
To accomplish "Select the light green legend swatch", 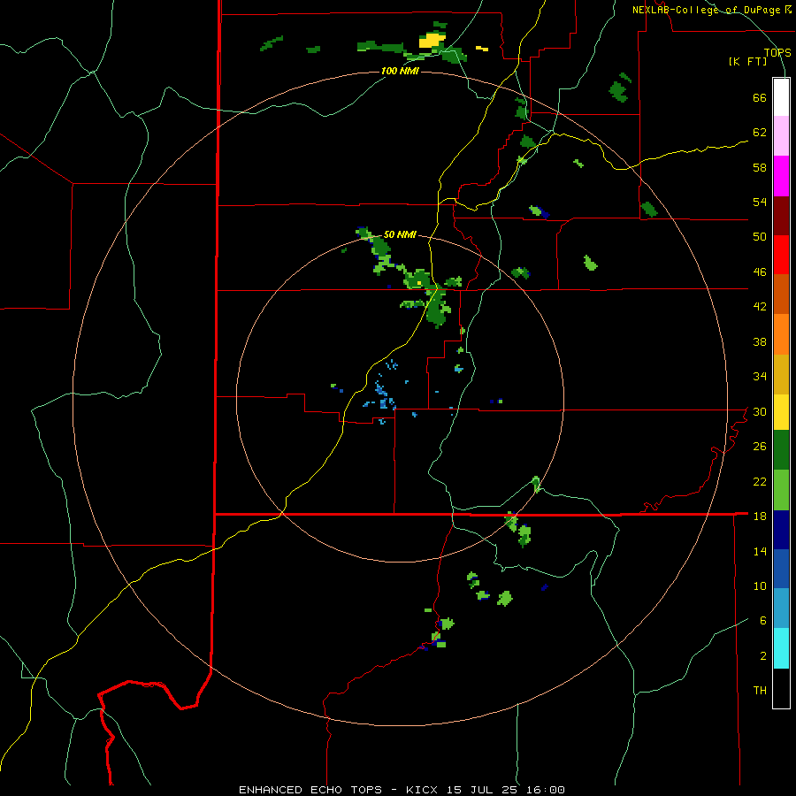I will 781,490.
